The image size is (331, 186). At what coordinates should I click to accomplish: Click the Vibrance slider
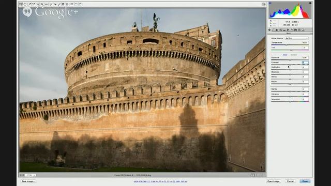290,97
